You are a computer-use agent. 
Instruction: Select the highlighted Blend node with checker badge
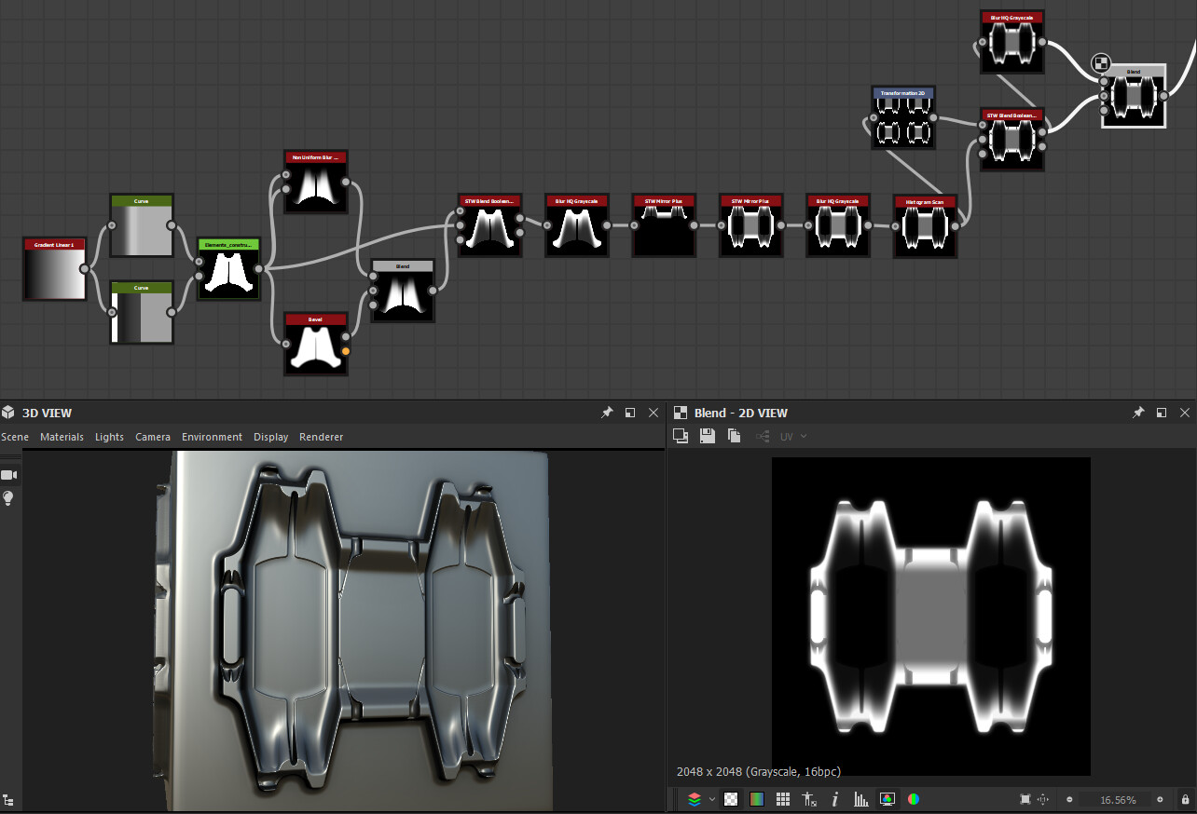coord(1134,96)
